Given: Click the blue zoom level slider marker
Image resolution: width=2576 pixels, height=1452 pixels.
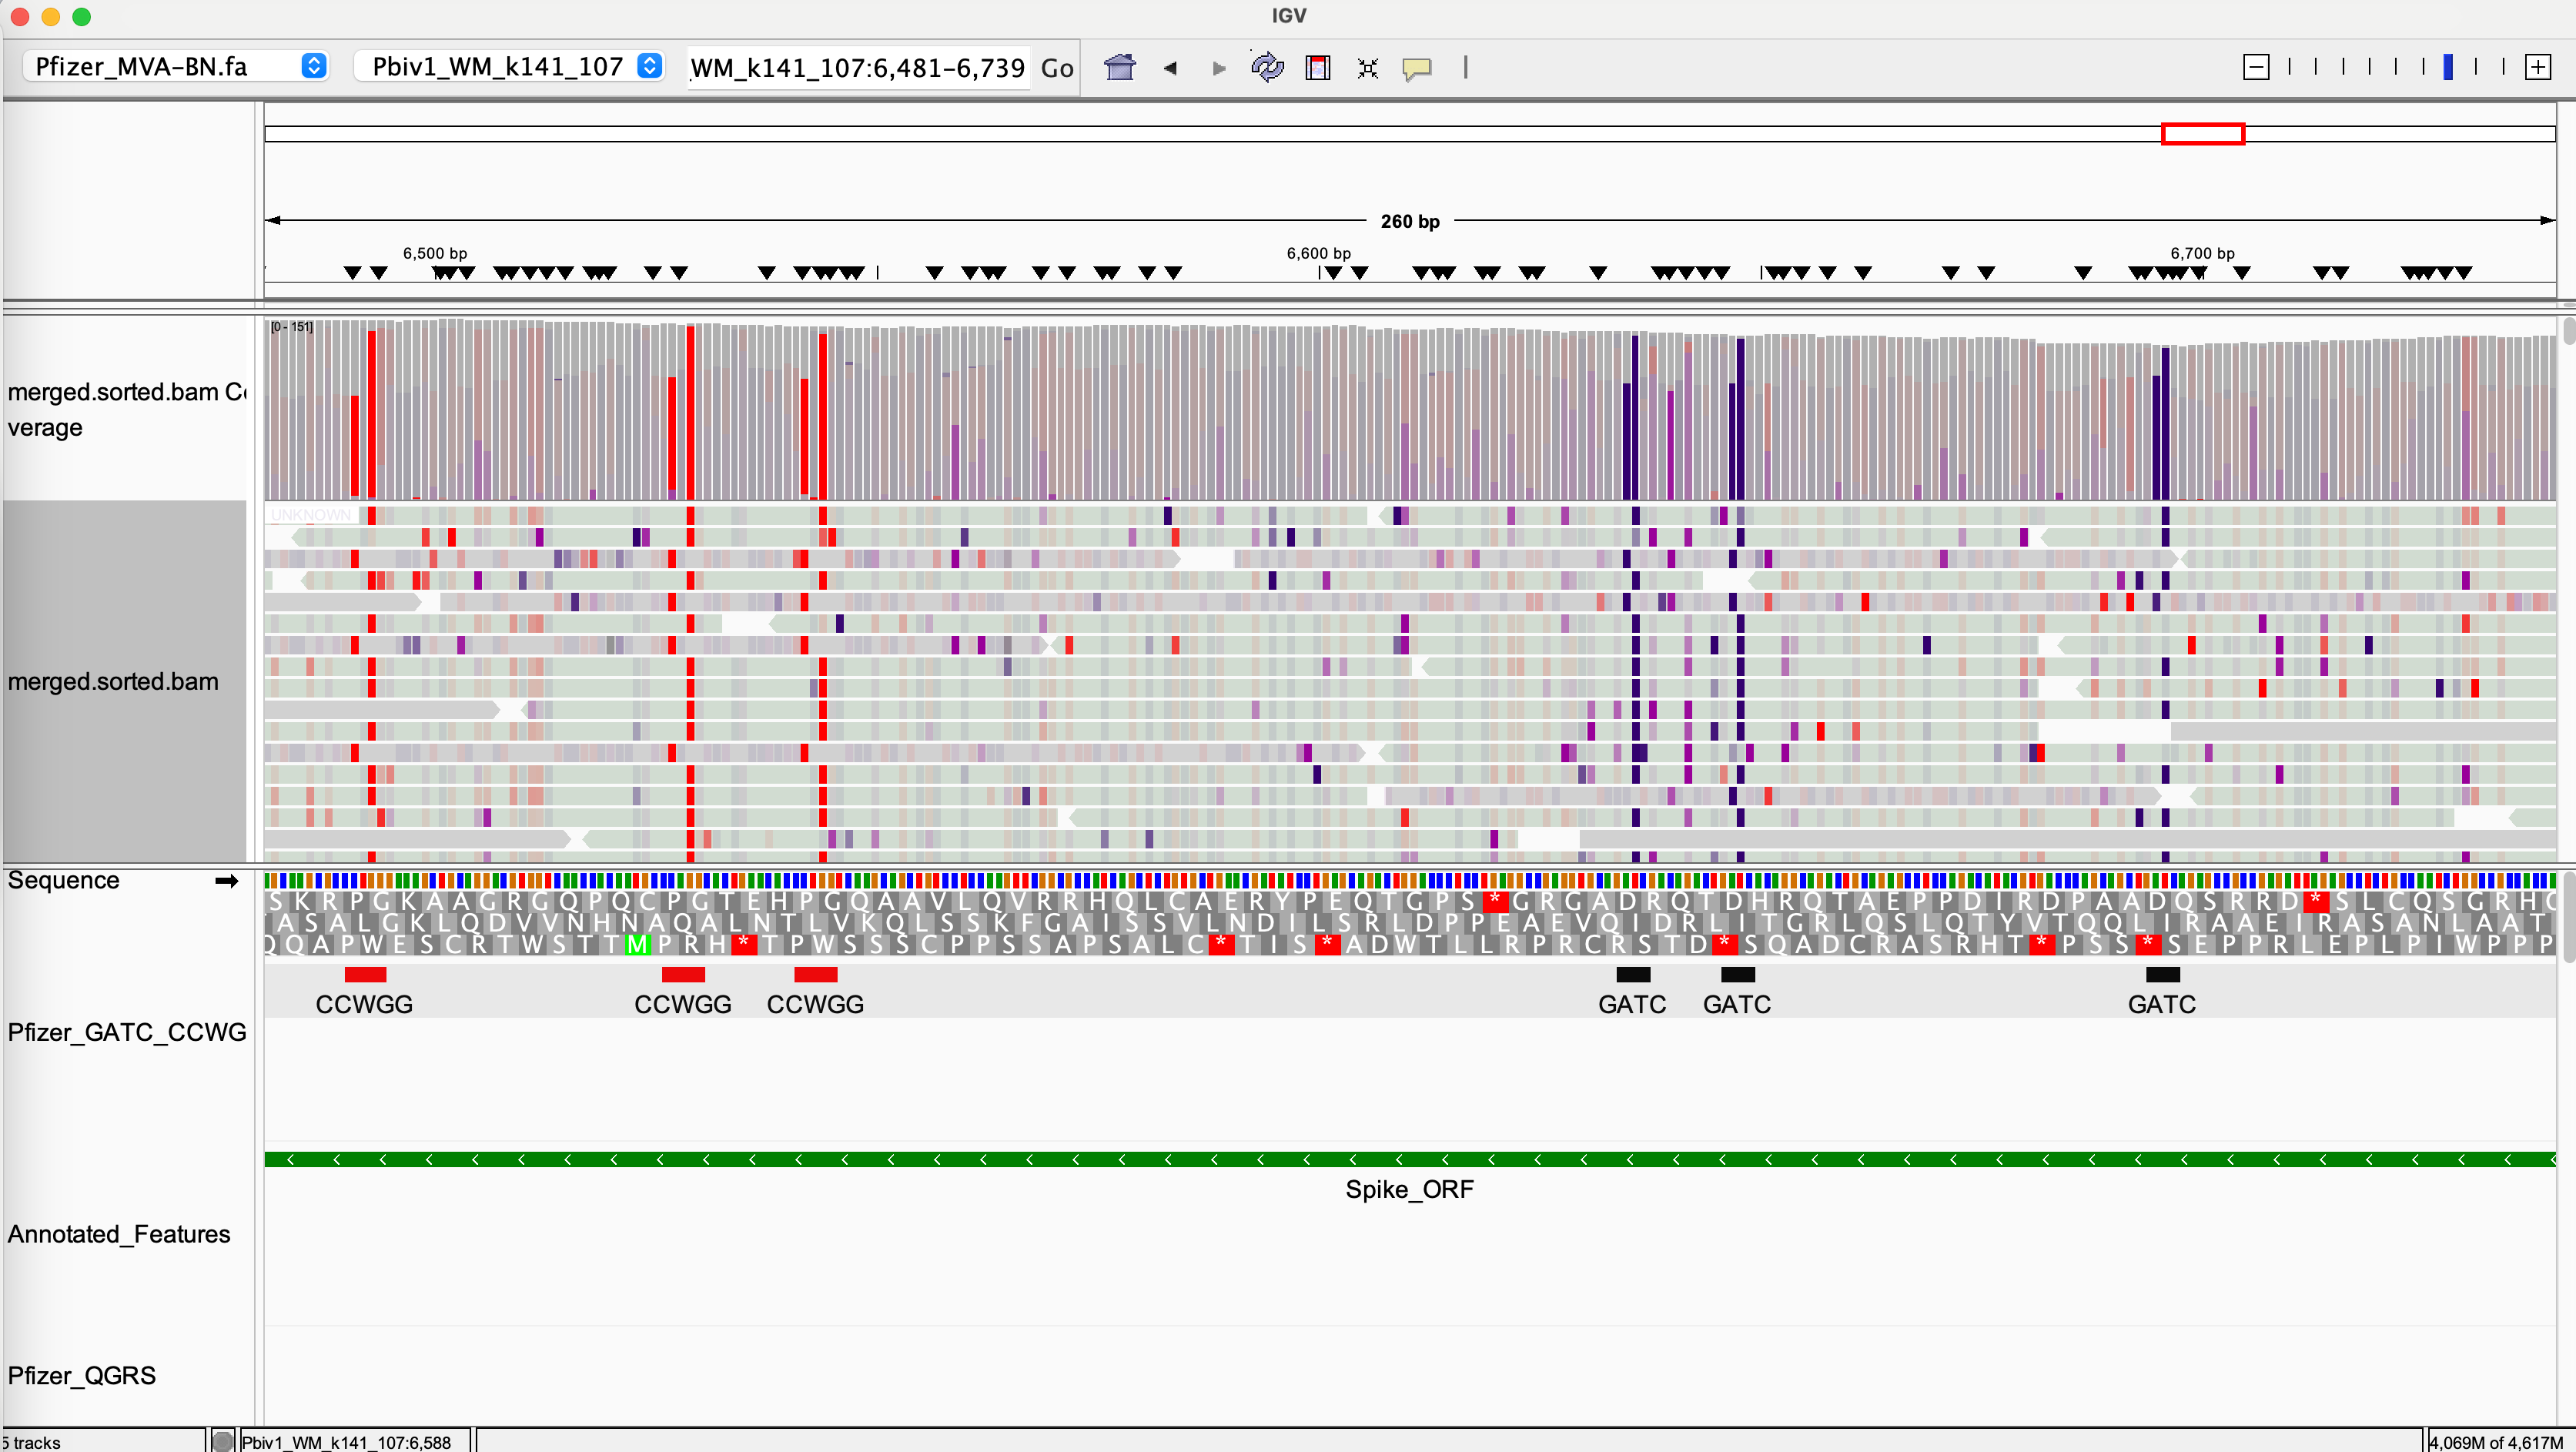Looking at the screenshot, I should coord(2447,67).
